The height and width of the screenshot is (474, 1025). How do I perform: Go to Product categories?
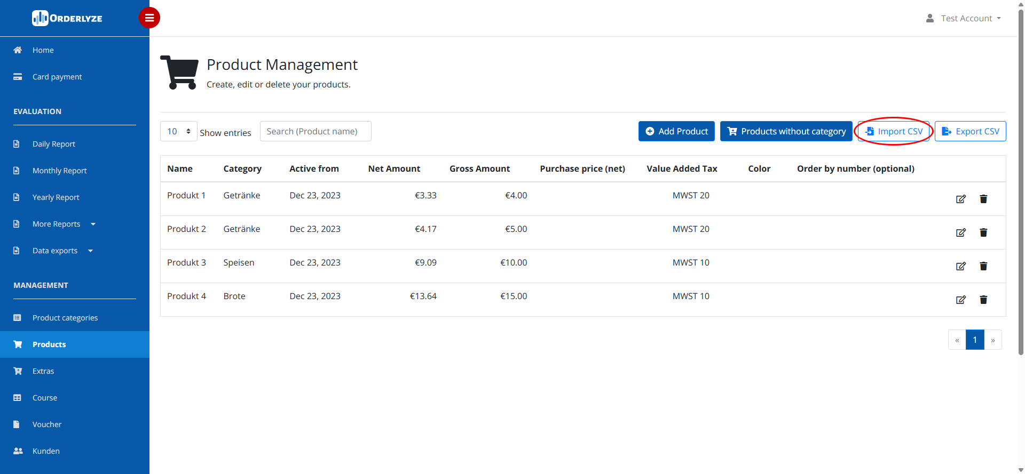pos(65,318)
